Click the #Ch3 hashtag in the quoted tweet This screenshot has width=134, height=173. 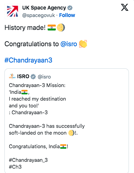click(15, 167)
